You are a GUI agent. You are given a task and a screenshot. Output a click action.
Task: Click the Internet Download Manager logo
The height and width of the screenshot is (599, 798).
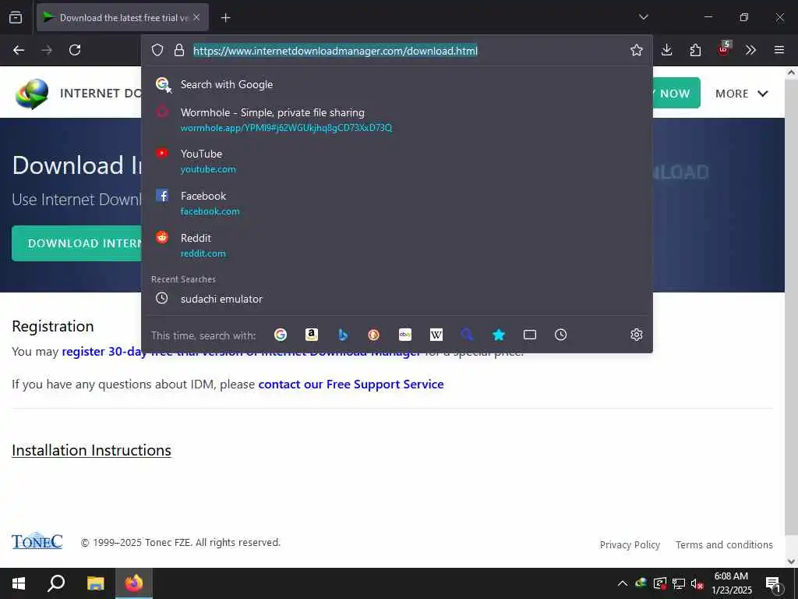(31, 94)
